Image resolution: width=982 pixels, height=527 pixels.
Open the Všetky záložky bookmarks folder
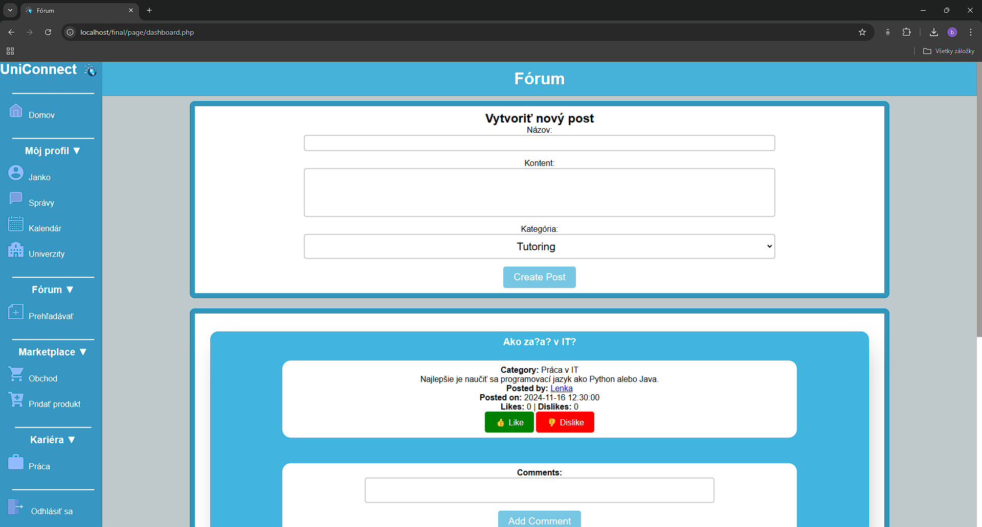[x=949, y=51]
